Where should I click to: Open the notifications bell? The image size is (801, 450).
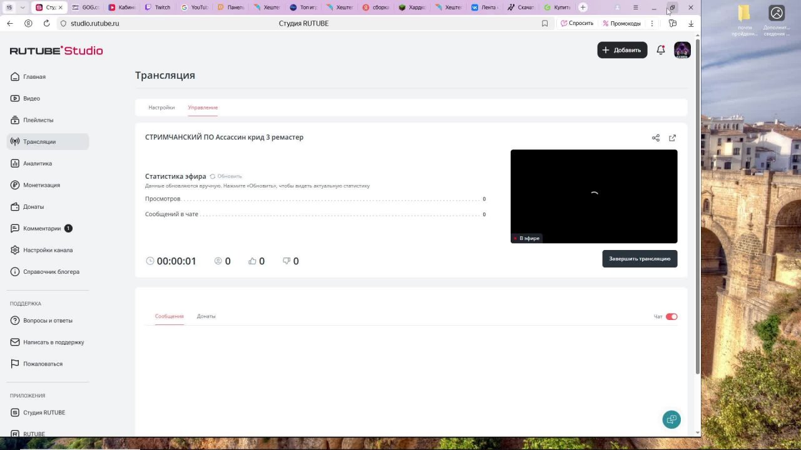point(661,50)
